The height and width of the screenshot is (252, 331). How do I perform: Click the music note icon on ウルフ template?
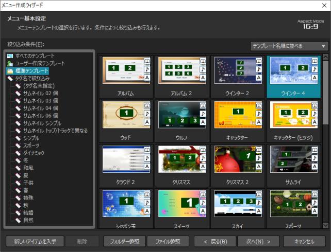point(203,114)
